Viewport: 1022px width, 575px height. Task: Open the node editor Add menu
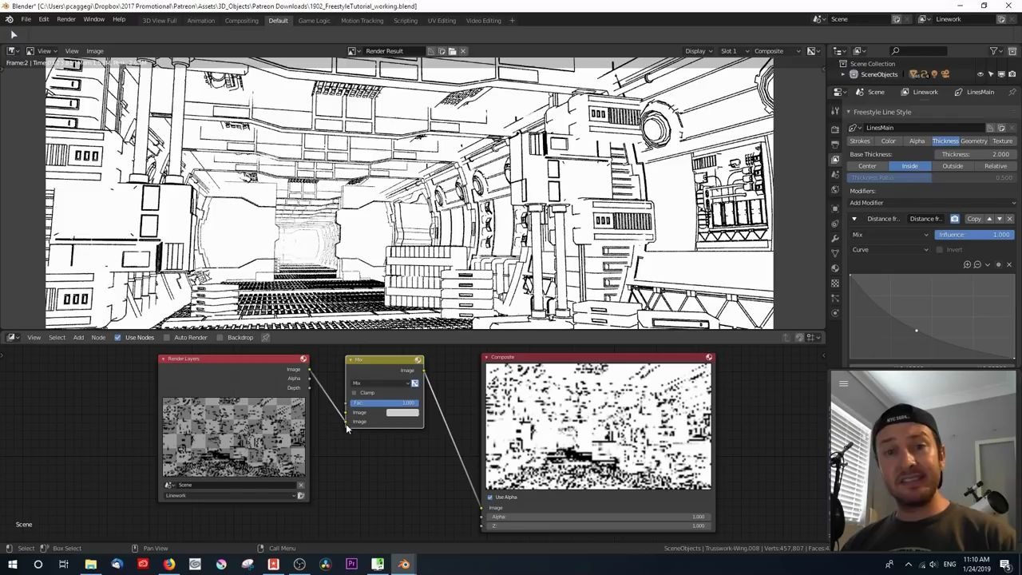tap(78, 338)
